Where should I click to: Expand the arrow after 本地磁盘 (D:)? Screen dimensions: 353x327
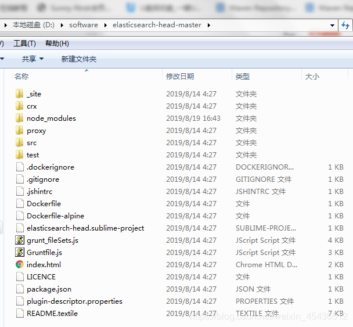pos(62,25)
